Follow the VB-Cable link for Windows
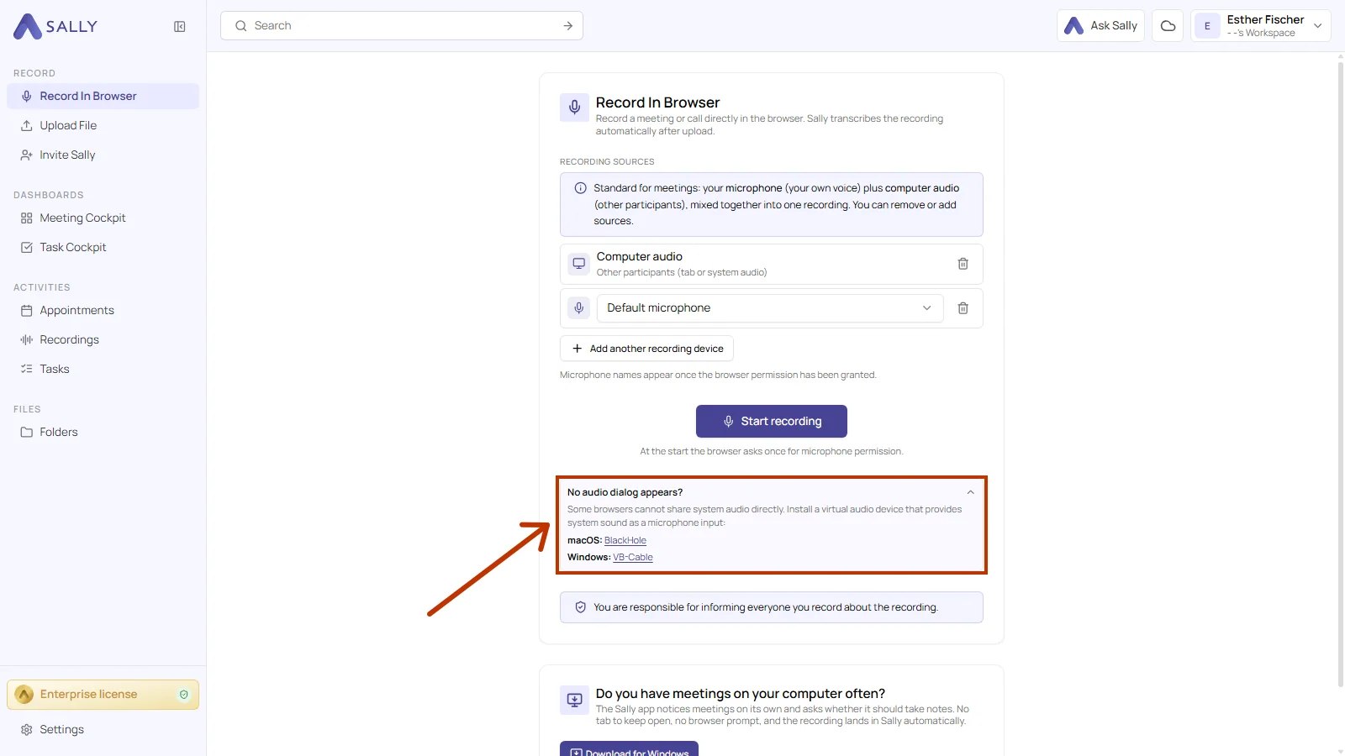This screenshot has width=1345, height=756. click(x=633, y=558)
